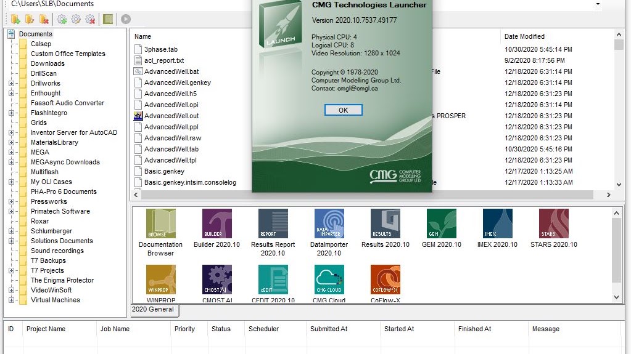The height and width of the screenshot is (354, 631).
Task: Click the edit program gear icon
Action: pyautogui.click(x=76, y=19)
